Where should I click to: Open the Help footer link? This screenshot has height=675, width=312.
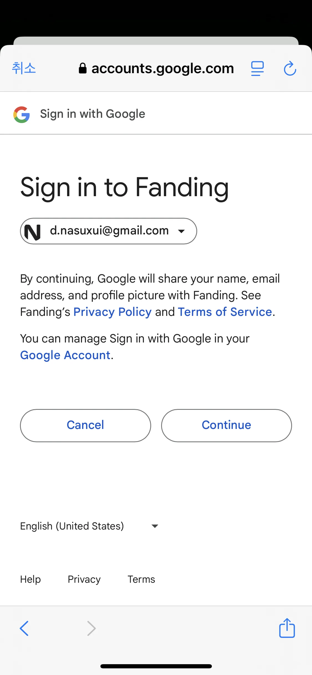[31, 579]
